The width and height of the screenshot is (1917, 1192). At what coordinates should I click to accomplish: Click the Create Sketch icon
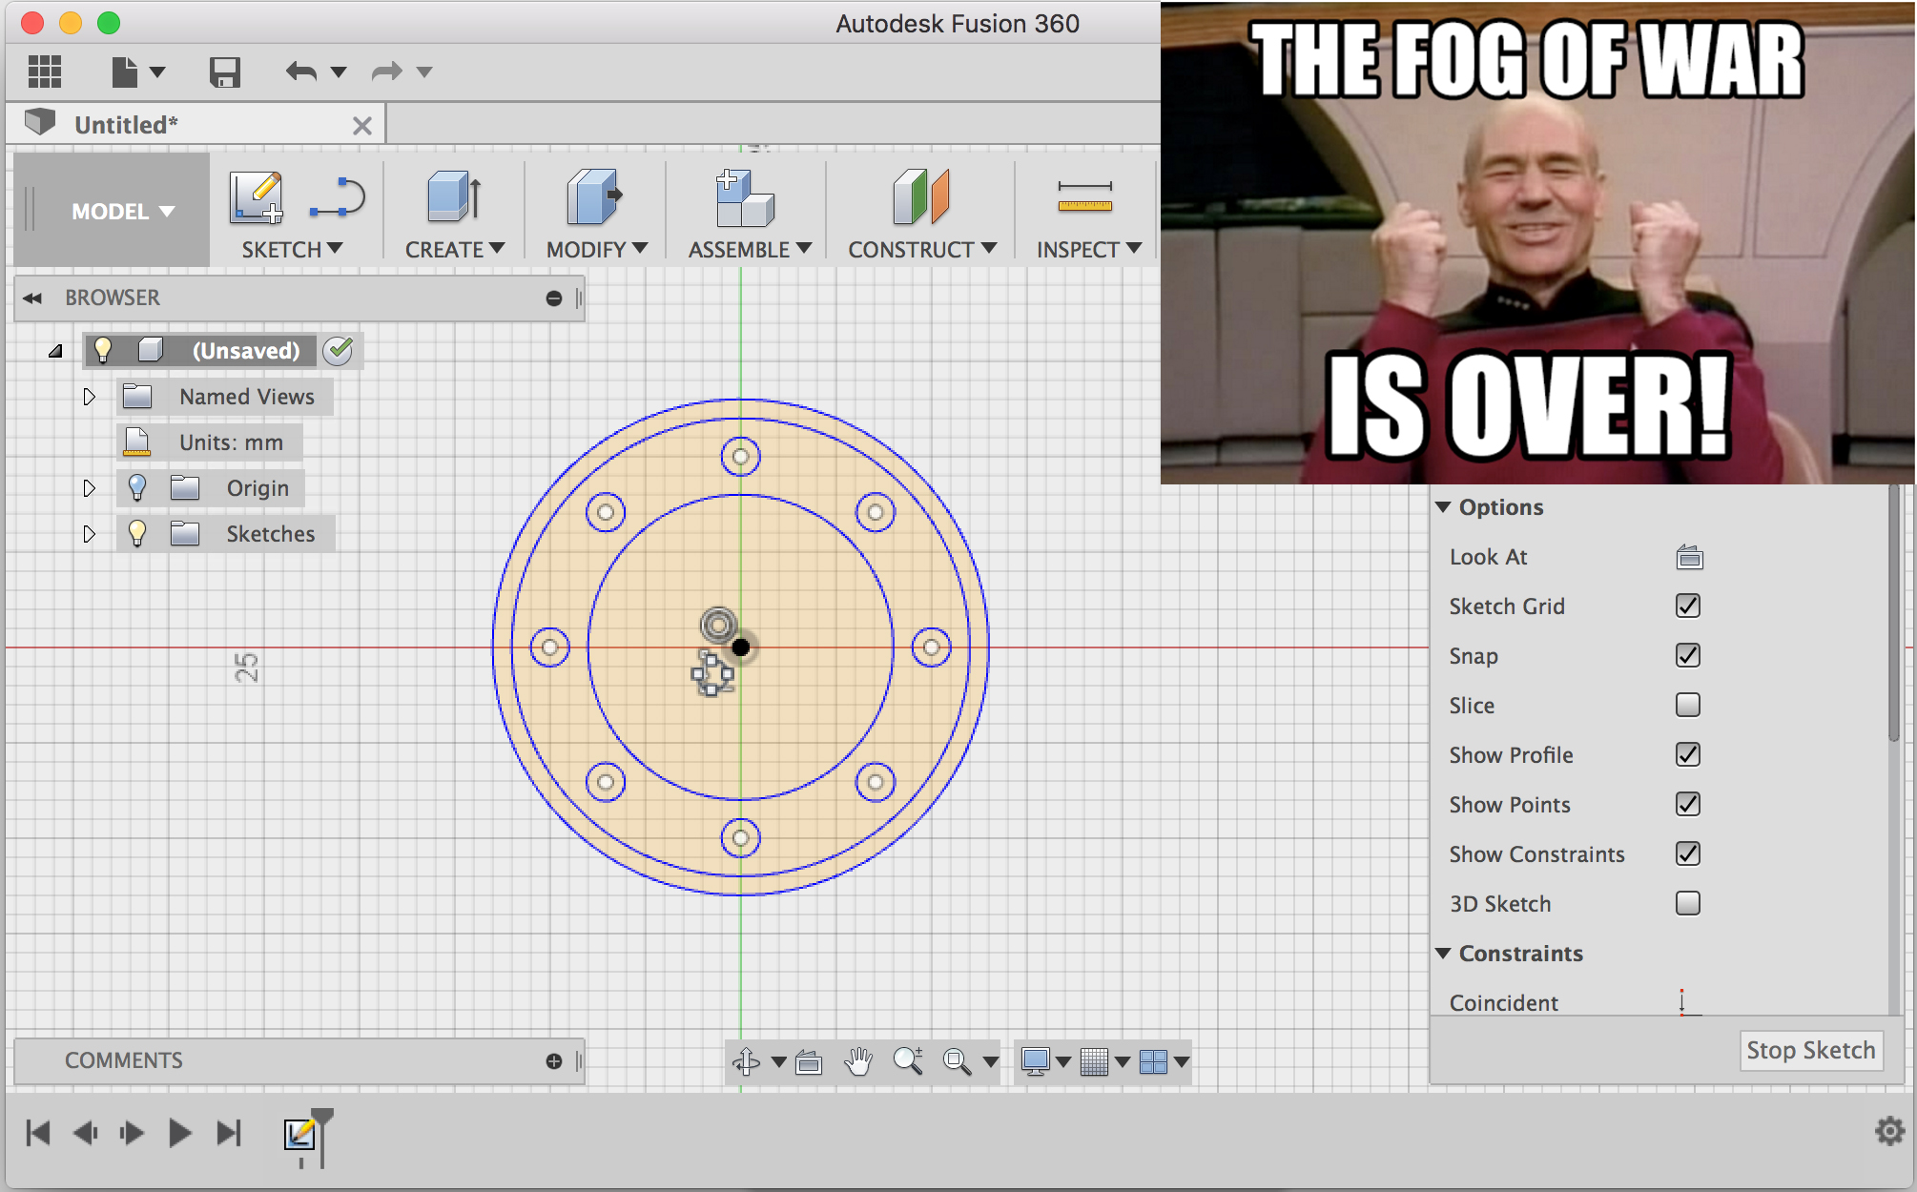(x=256, y=198)
